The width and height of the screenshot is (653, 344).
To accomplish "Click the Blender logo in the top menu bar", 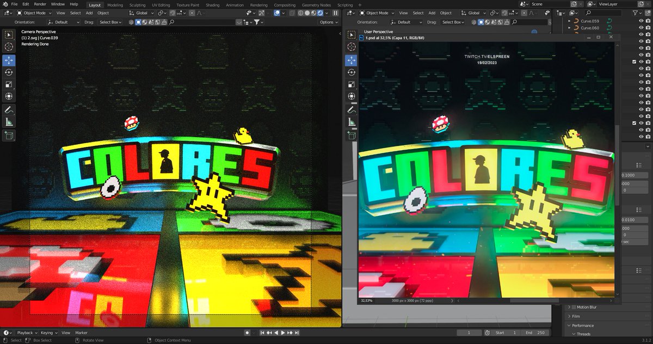I will click(4, 4).
